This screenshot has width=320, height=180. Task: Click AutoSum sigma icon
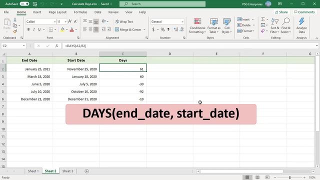[263, 19]
